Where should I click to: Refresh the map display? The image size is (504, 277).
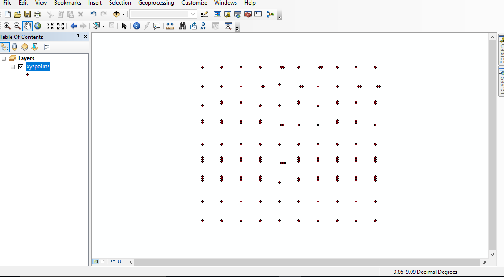[x=113, y=261]
